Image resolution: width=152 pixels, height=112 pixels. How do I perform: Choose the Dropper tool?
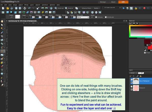2,32
